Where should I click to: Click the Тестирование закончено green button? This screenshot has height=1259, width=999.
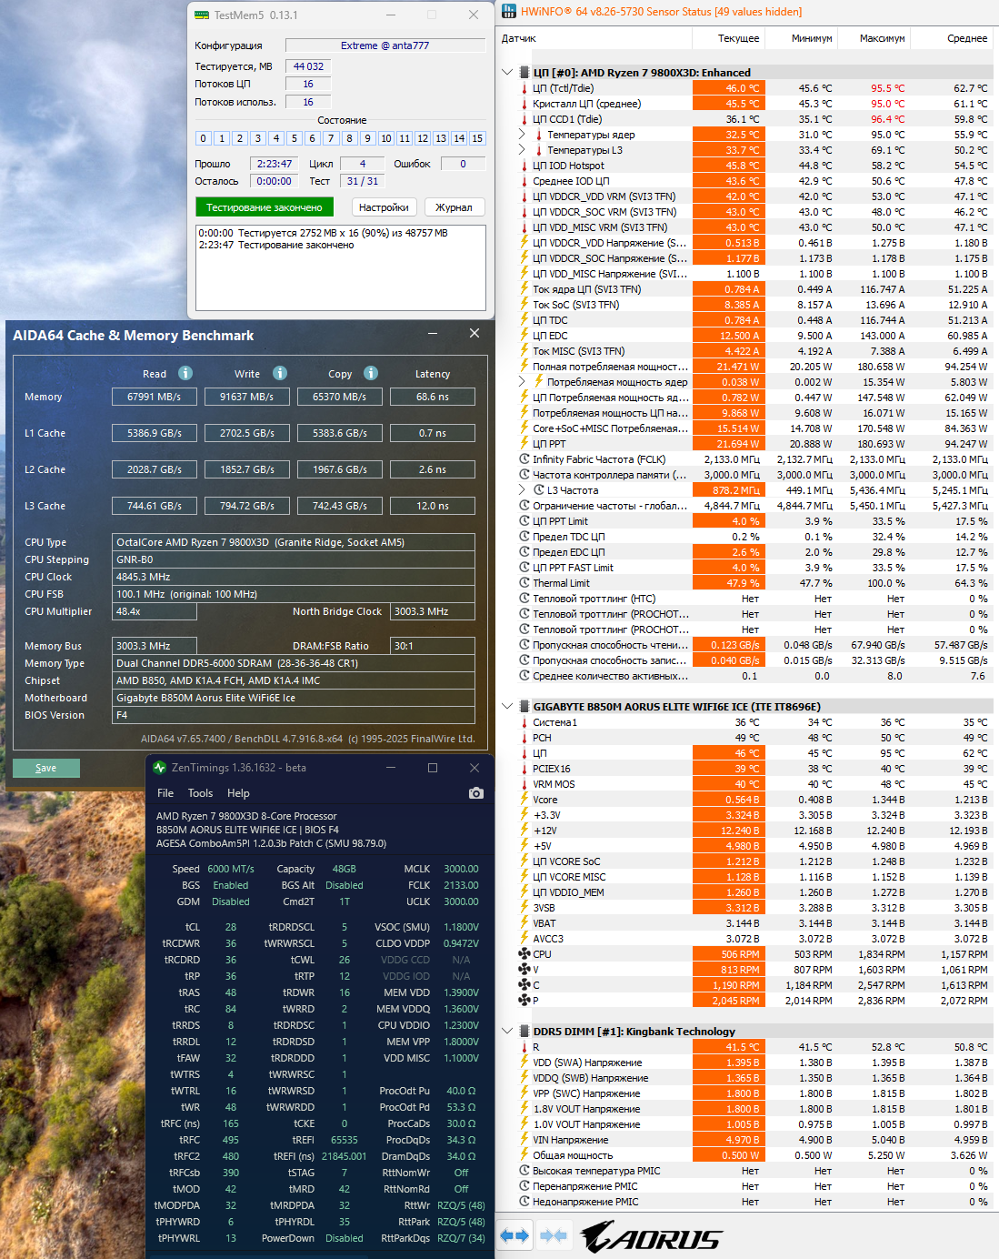[265, 207]
